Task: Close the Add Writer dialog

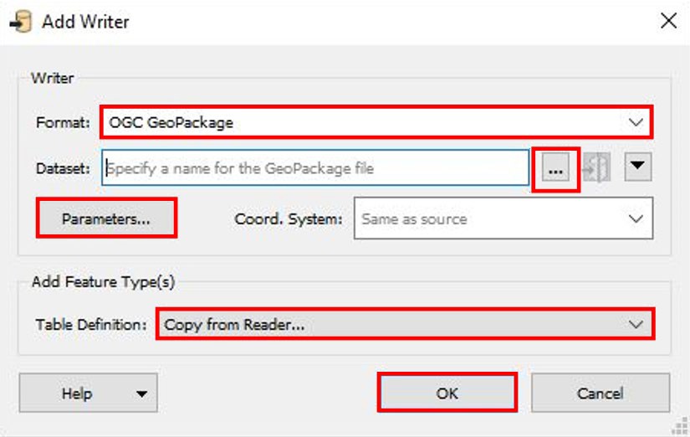Action: click(x=668, y=20)
